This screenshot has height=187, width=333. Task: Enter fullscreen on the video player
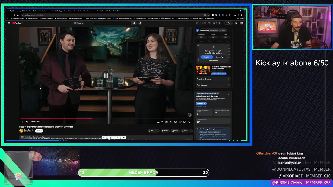coord(189,122)
